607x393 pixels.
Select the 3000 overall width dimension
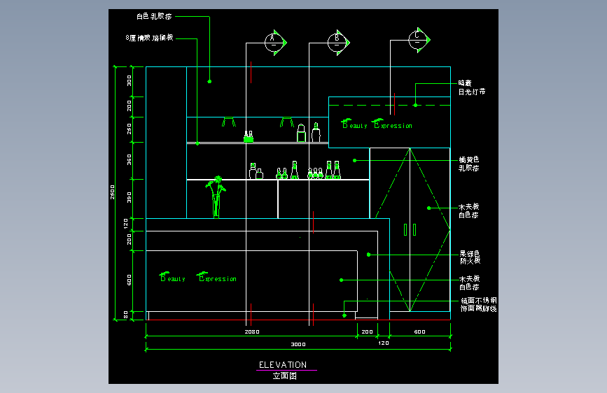(298, 344)
